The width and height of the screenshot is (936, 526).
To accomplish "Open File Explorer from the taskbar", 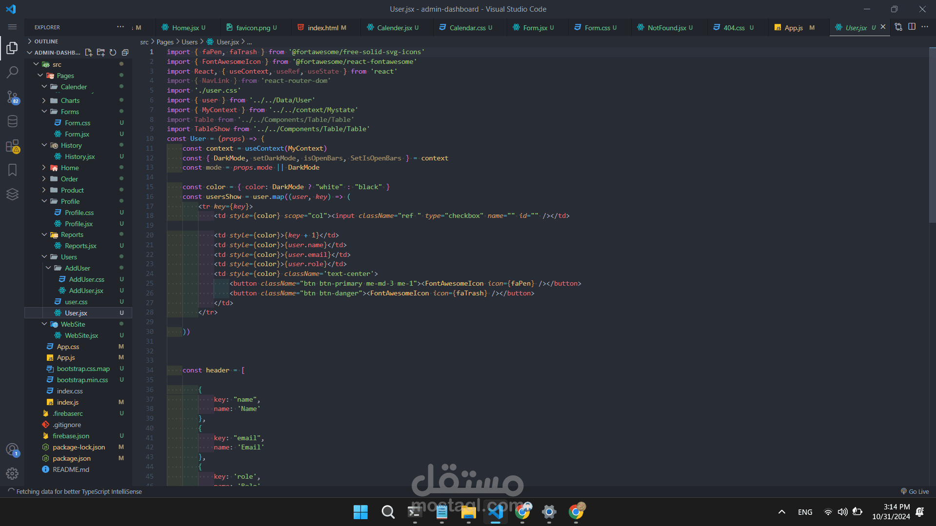I will 468,512.
